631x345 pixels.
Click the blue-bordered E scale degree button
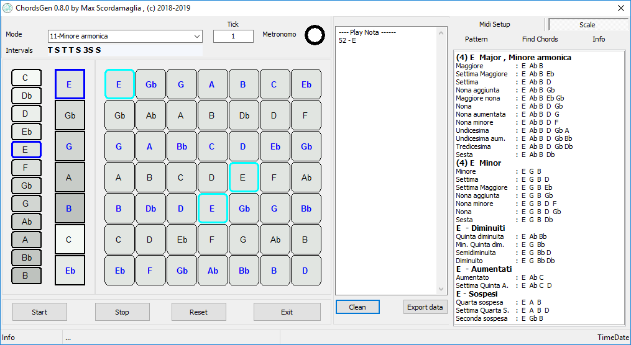(70, 84)
